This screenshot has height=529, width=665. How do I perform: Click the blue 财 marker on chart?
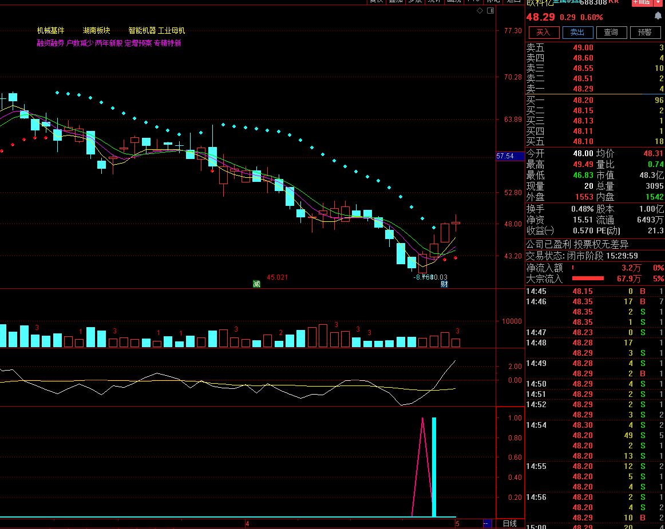coord(444,284)
